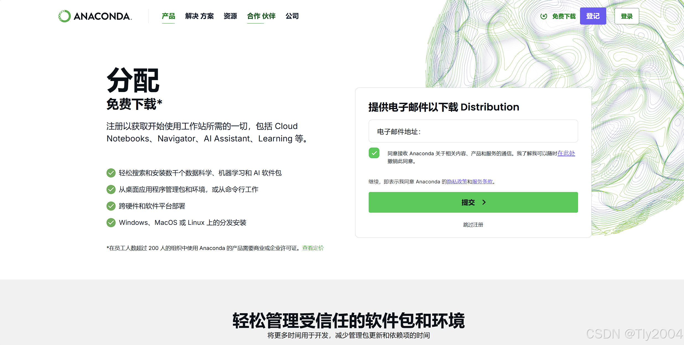The width and height of the screenshot is (684, 345).
Task: Open the 产品 navigation menu
Action: [168, 16]
